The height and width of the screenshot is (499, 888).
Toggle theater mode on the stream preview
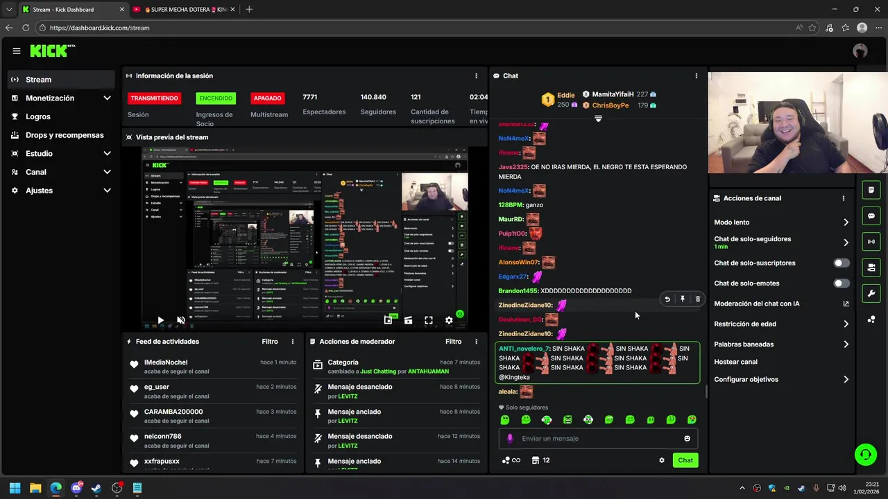pos(409,320)
